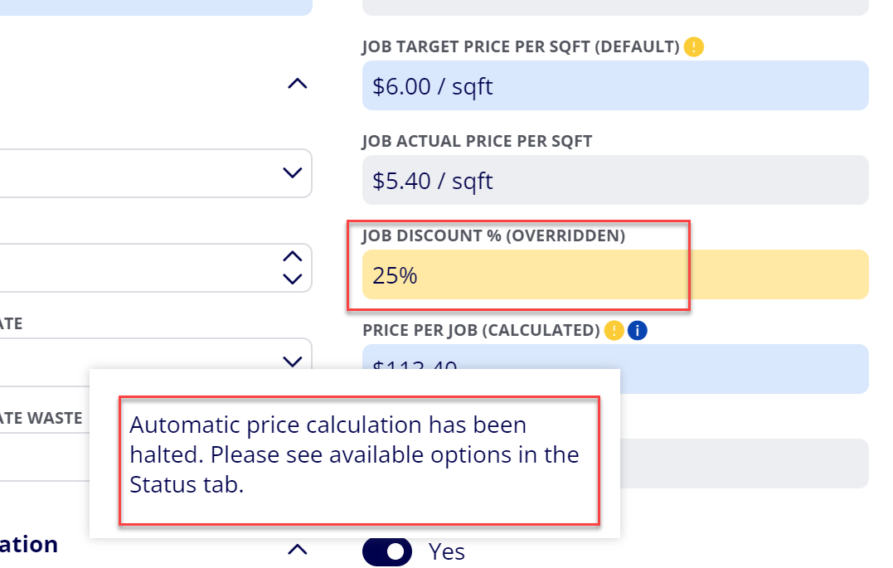Click the halted price calculation tooltip message
Viewport: 893px width, 568px height.
click(354, 454)
